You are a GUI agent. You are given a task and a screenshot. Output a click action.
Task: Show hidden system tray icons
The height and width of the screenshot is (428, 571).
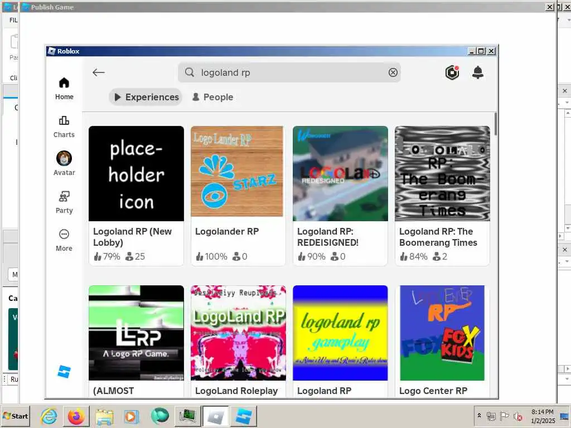pyautogui.click(x=479, y=416)
